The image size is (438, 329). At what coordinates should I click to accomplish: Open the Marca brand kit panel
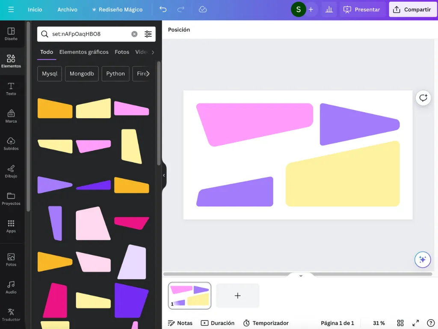[x=11, y=117]
